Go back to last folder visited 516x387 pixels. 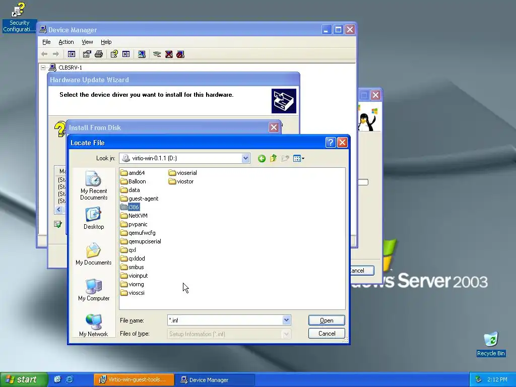[262, 159]
